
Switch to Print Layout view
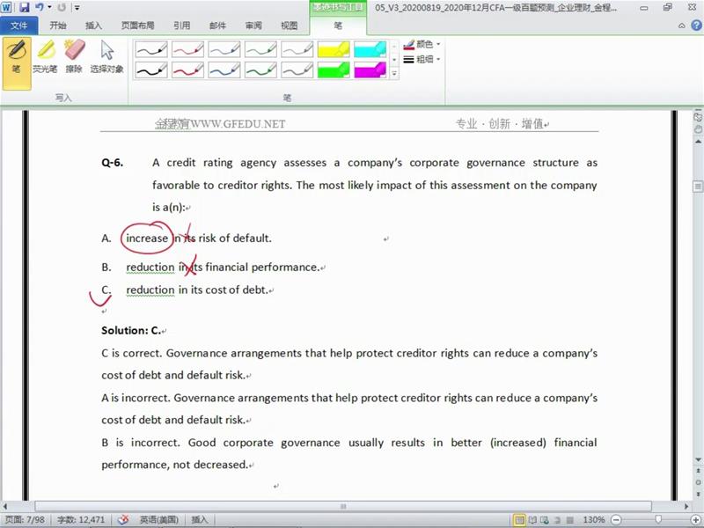[x=519, y=520]
